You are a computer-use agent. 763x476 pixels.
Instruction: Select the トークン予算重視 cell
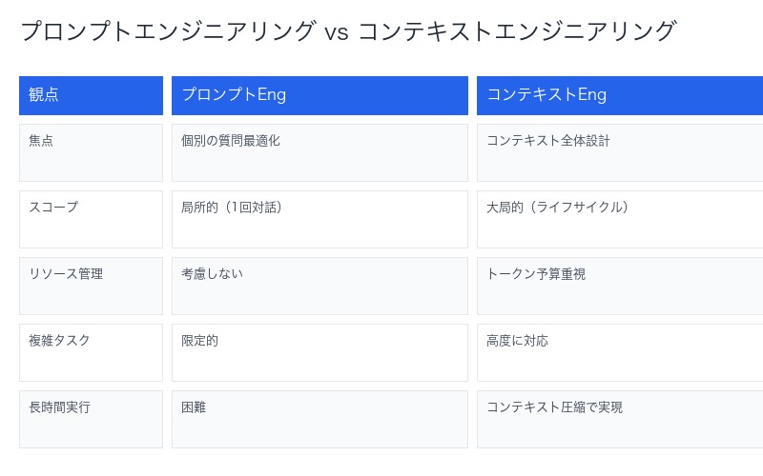[x=620, y=286]
